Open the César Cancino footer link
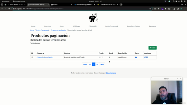The width and height of the screenshot is (187, 105). pos(111,73)
